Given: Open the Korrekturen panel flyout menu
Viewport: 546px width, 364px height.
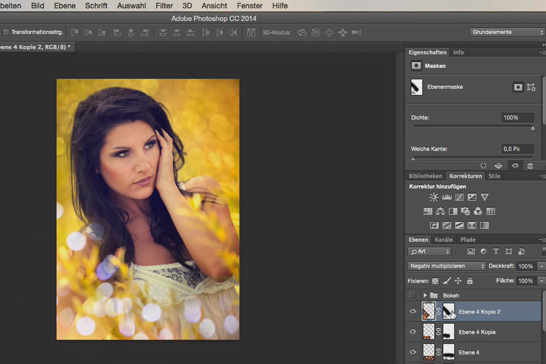Looking at the screenshot, I should tap(542, 176).
